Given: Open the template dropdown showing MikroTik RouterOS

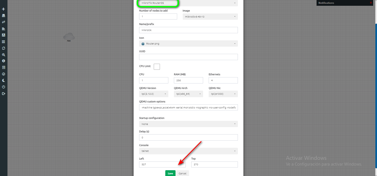Looking at the screenshot, I should [x=189, y=3].
